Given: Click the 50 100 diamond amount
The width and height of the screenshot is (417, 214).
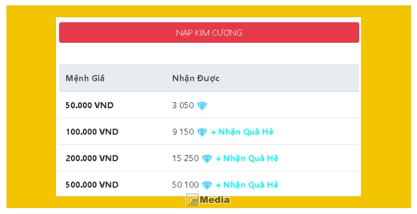Looking at the screenshot, I should (185, 184).
